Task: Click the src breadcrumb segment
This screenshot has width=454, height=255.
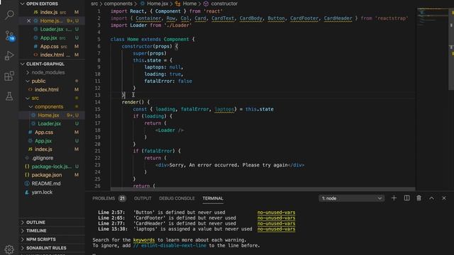Action: (94, 4)
